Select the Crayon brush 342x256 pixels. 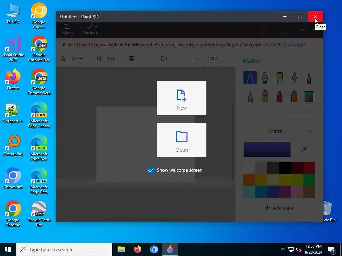[280, 96]
